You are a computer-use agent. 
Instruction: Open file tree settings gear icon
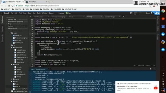[25, 16]
